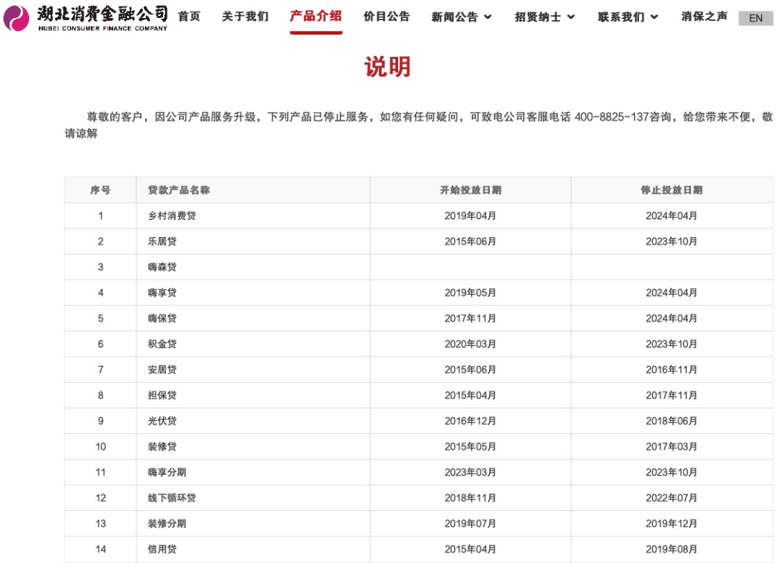Expand the chevron next to 新闻公告

(x=488, y=17)
